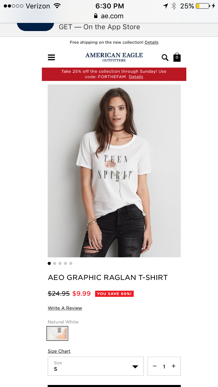Decrease quantity with the minus icon
Viewport: 218px width, 387px height.
click(x=155, y=366)
